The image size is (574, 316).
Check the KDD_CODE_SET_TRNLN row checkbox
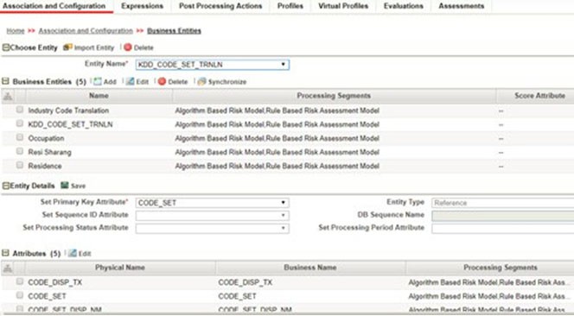[20, 123]
